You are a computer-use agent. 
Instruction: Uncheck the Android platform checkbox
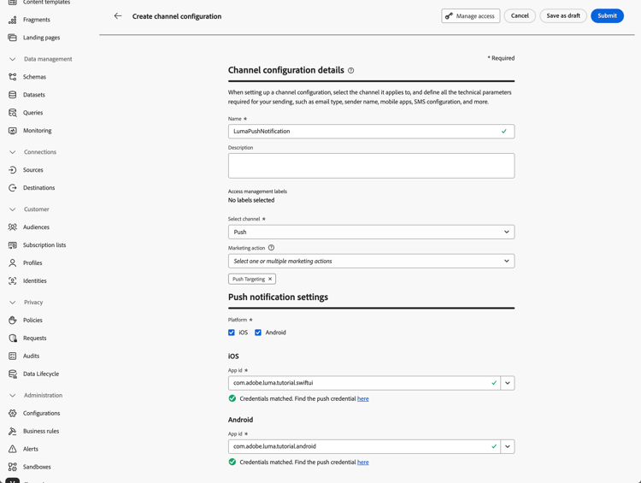point(258,333)
